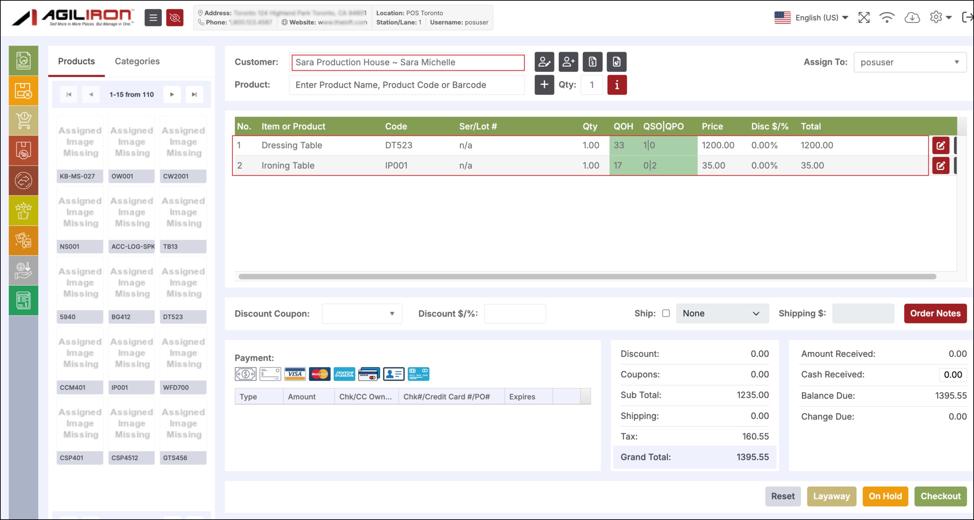974x520 pixels.
Task: Select cash payment method icon
Action: (245, 374)
